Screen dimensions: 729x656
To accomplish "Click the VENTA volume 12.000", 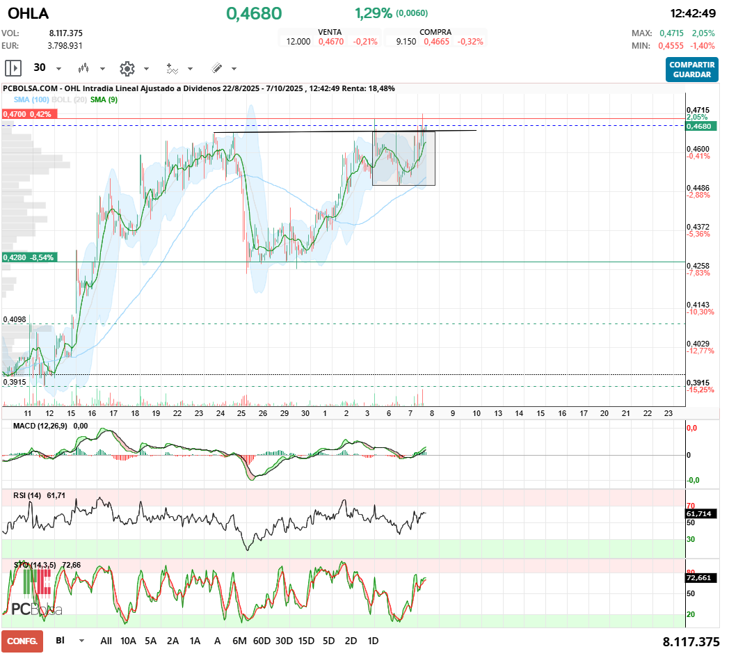I will (x=298, y=41).
